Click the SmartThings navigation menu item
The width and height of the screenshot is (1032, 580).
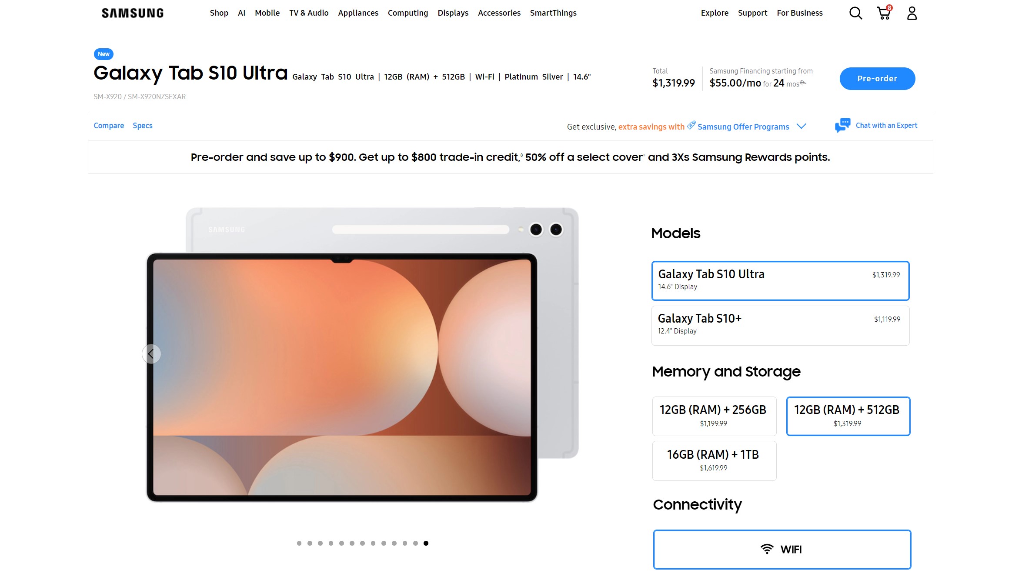pos(554,13)
